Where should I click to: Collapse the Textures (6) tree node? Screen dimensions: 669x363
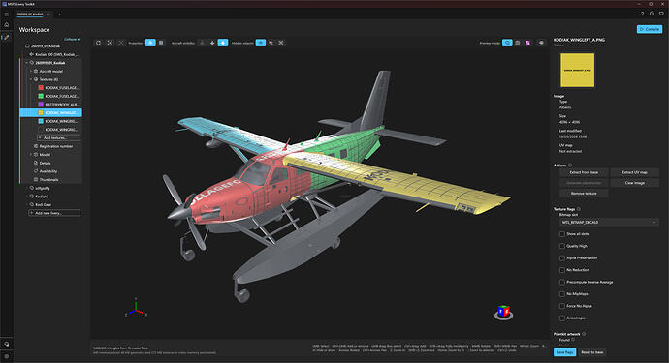pyautogui.click(x=31, y=79)
